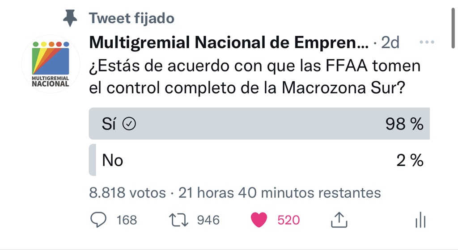Click the checkmark next to Sí
Viewport: 458px width, 250px height.
(129, 124)
